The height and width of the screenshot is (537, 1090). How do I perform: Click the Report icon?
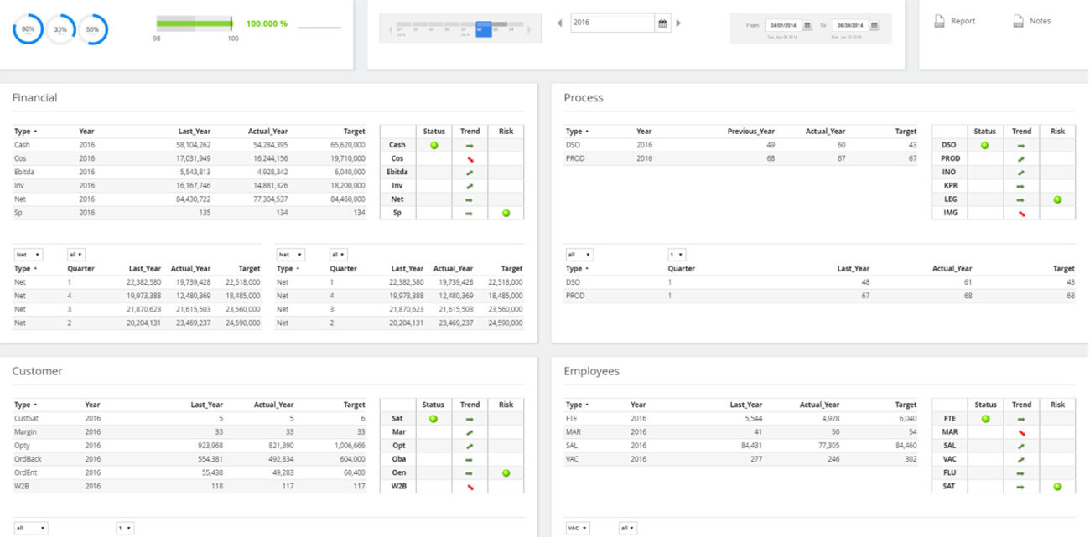click(x=939, y=20)
